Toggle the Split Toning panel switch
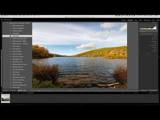Viewport: 160px width, 120px height. (140, 42)
